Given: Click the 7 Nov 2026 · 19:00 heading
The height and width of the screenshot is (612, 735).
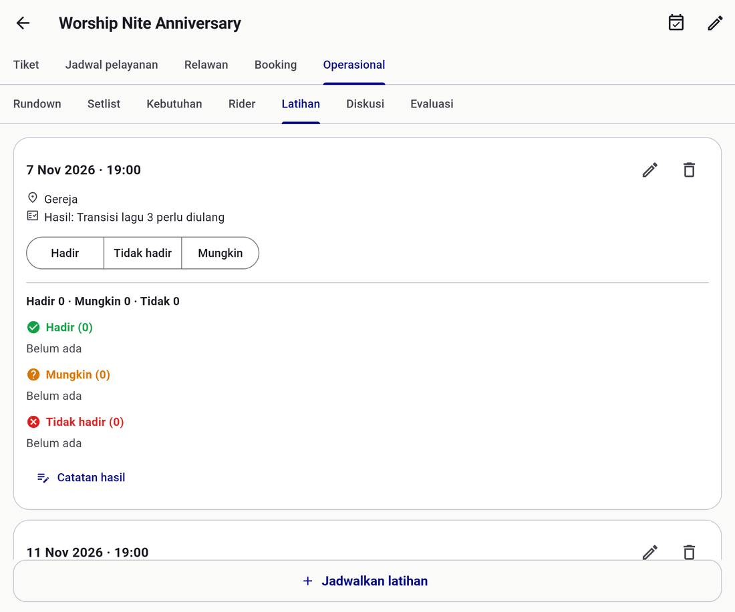Looking at the screenshot, I should tap(84, 170).
